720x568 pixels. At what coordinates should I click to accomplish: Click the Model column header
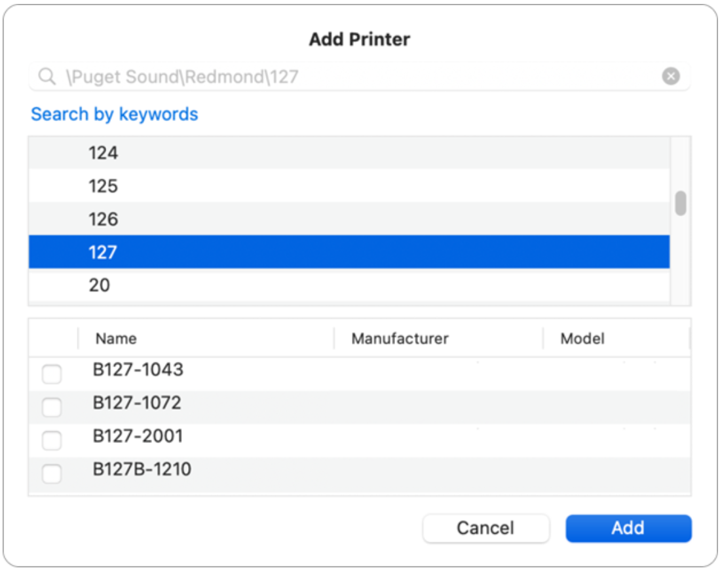(x=582, y=339)
